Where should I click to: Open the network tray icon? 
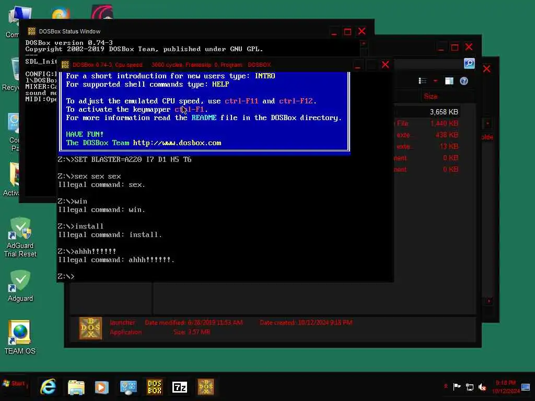pyautogui.click(x=470, y=387)
